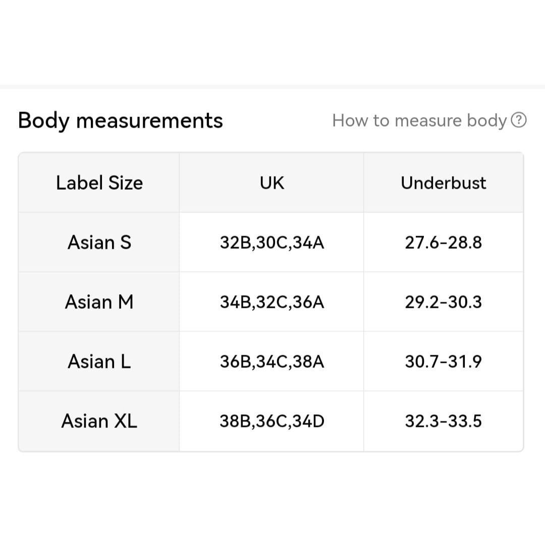Select the 38B,36C,34D UK size cell
545x545 pixels.
(x=272, y=421)
